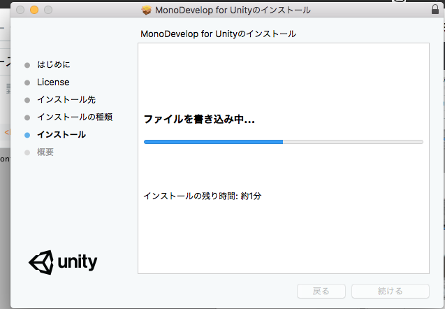Viewport: 445px width, 309px height.
Task: Click the package icon in title bar
Action: pyautogui.click(x=147, y=10)
